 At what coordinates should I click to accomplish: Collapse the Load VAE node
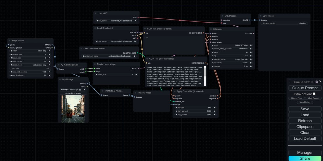pos(95,13)
